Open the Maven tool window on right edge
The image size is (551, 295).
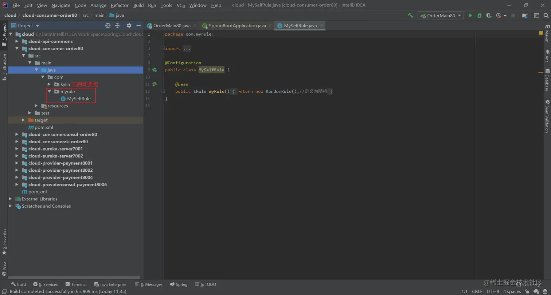(x=547, y=33)
